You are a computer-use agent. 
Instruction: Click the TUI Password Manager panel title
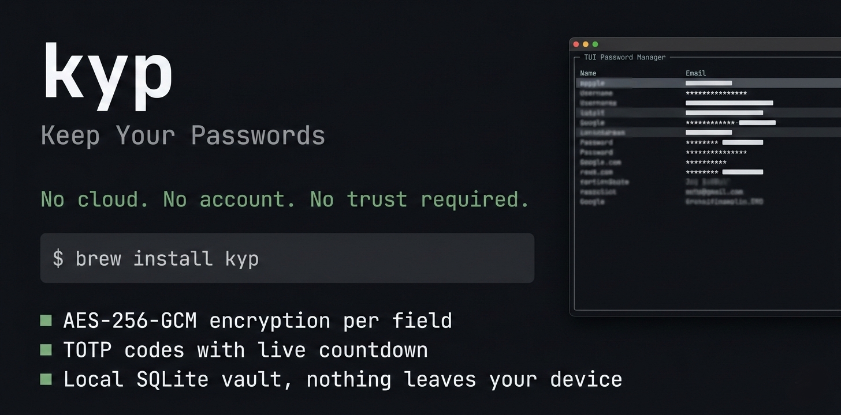pos(624,57)
